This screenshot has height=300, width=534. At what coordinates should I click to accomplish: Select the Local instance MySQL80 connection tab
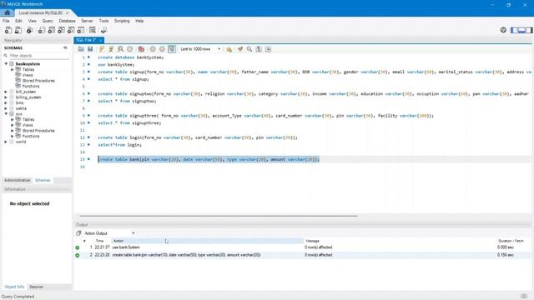41,12
